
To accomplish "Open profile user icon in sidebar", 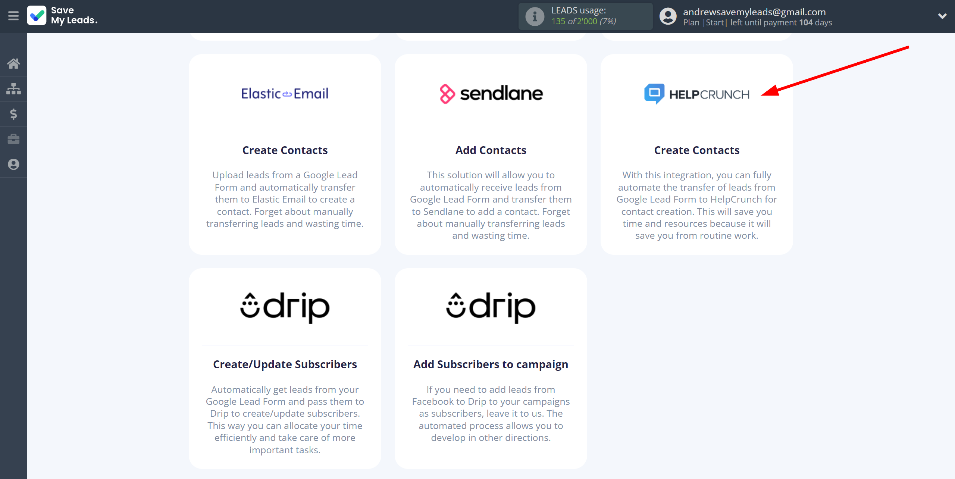I will (13, 165).
